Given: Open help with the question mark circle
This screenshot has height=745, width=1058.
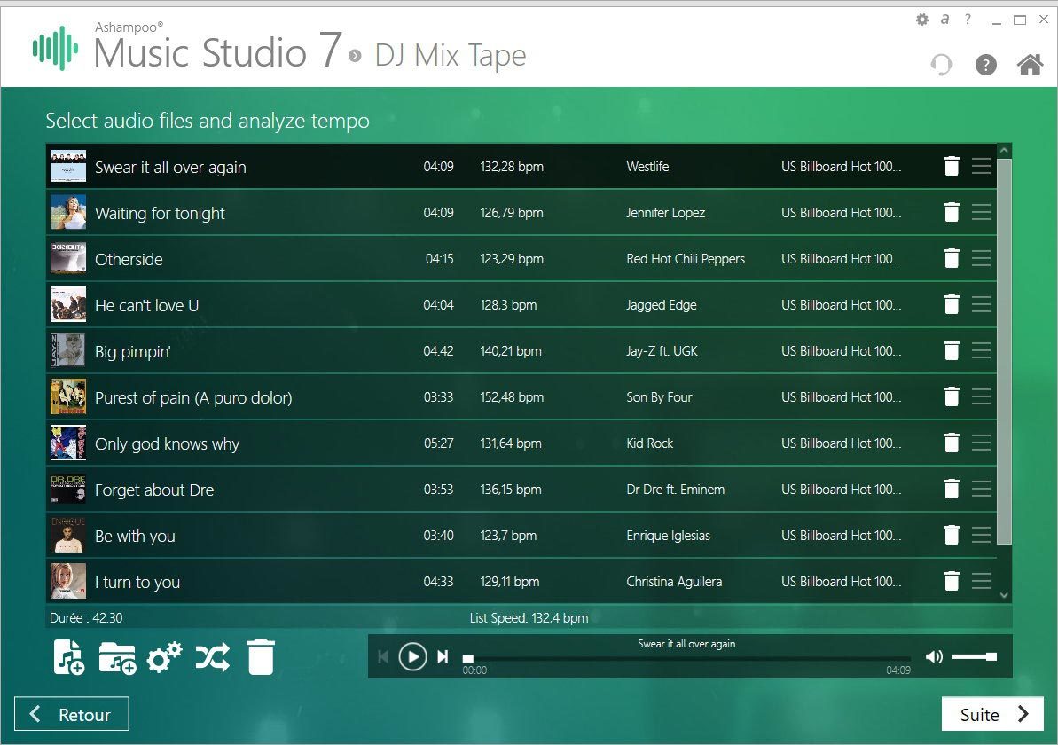Looking at the screenshot, I should pyautogui.click(x=986, y=65).
